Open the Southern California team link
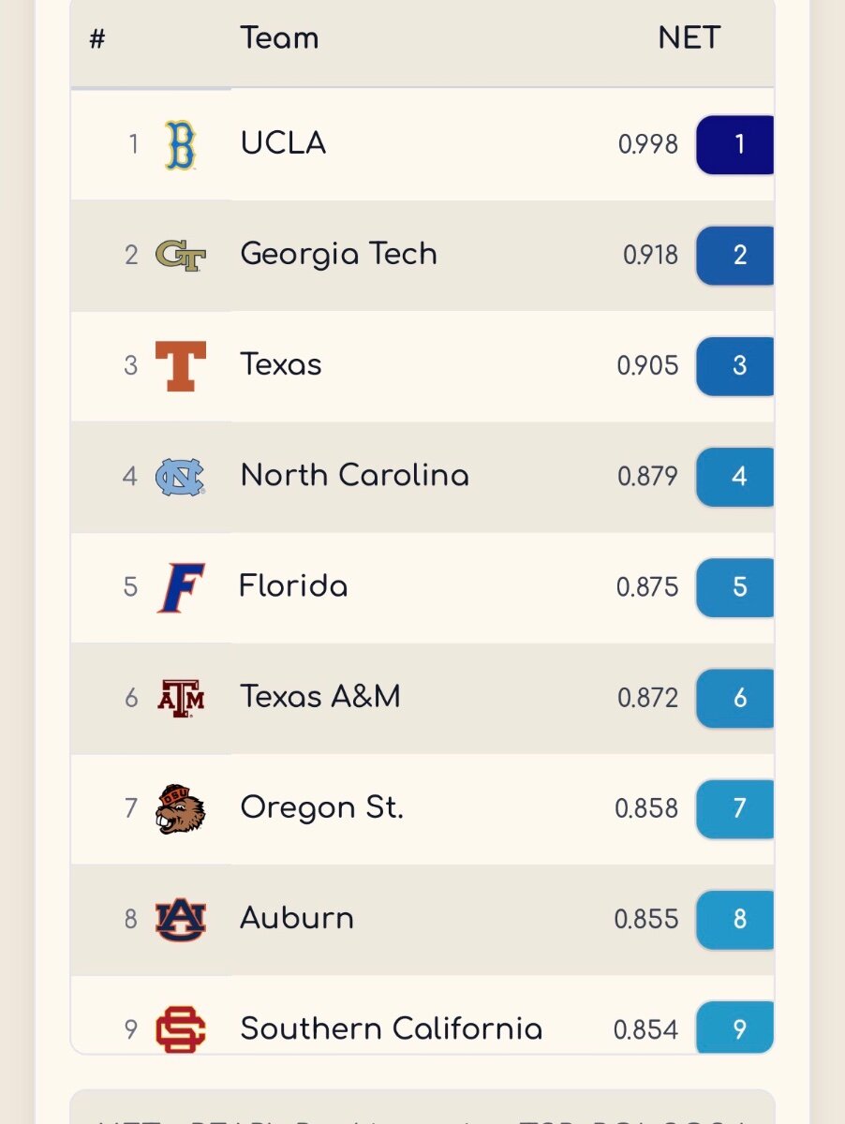Screen dimensions: 845x1124 pyautogui.click(x=391, y=1028)
